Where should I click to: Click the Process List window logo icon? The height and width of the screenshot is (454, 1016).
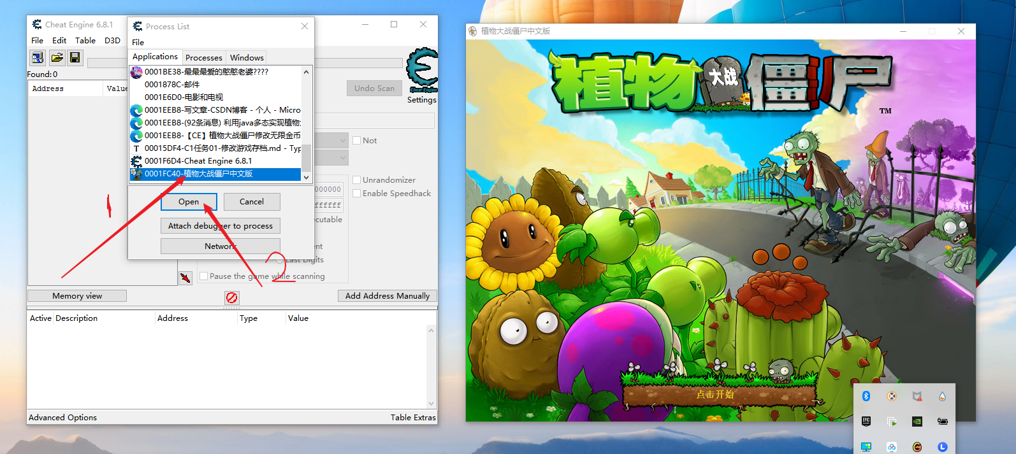click(x=137, y=26)
